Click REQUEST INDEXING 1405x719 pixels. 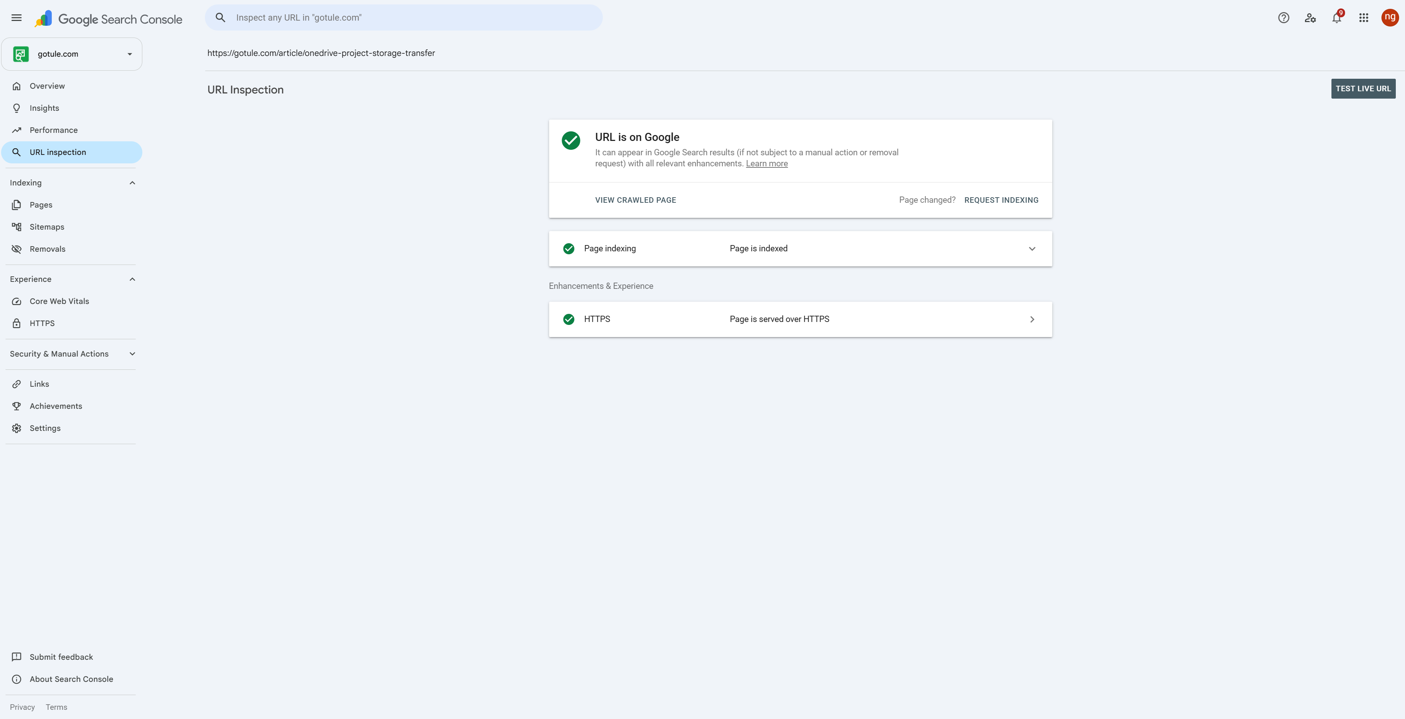(1001, 200)
